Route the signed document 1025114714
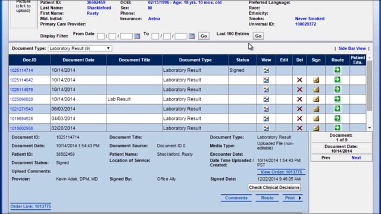 click(338, 70)
